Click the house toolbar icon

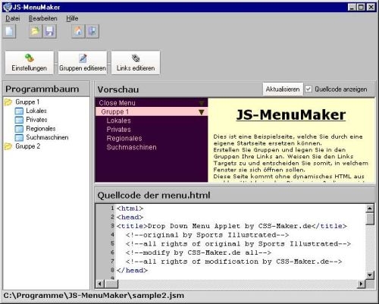78,31
